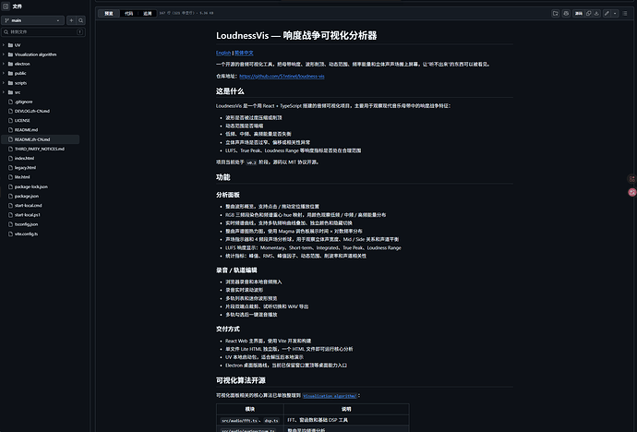
Task: Collapse the file tree sidebar panel icon
Action: (6, 6)
